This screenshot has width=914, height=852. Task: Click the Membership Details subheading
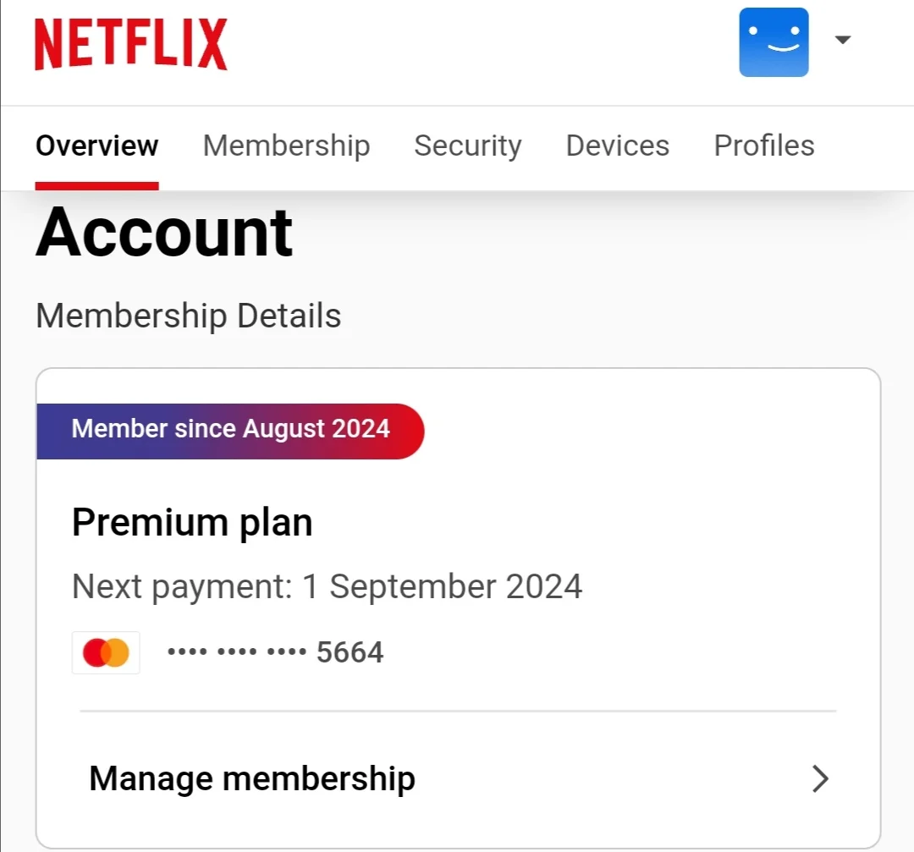click(x=188, y=316)
